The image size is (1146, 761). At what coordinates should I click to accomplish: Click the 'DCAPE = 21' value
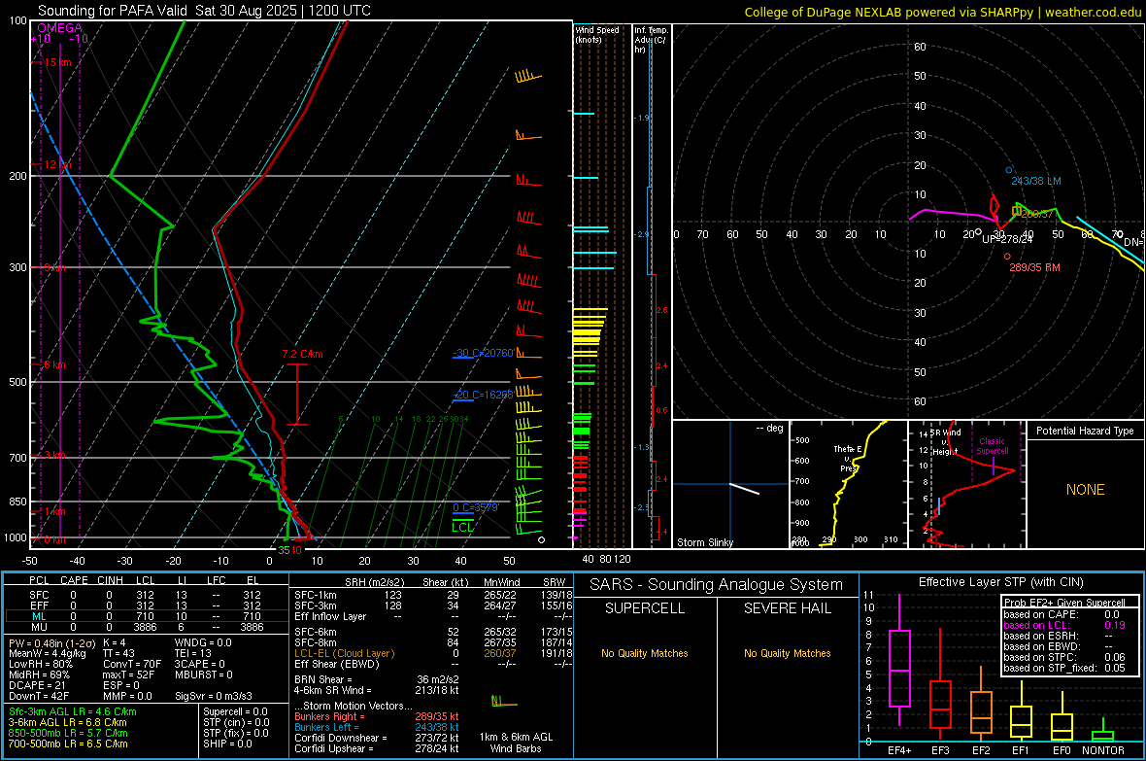tap(37, 685)
